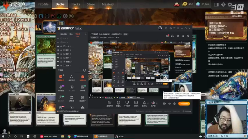Click the speaker icon in streaming toolbar
This screenshot has width=248, height=139.
click(153, 103)
